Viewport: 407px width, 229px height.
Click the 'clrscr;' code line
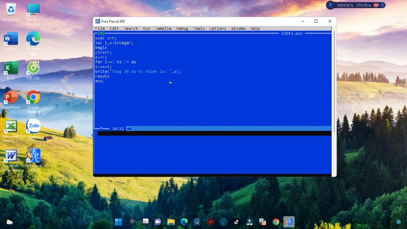click(x=103, y=52)
